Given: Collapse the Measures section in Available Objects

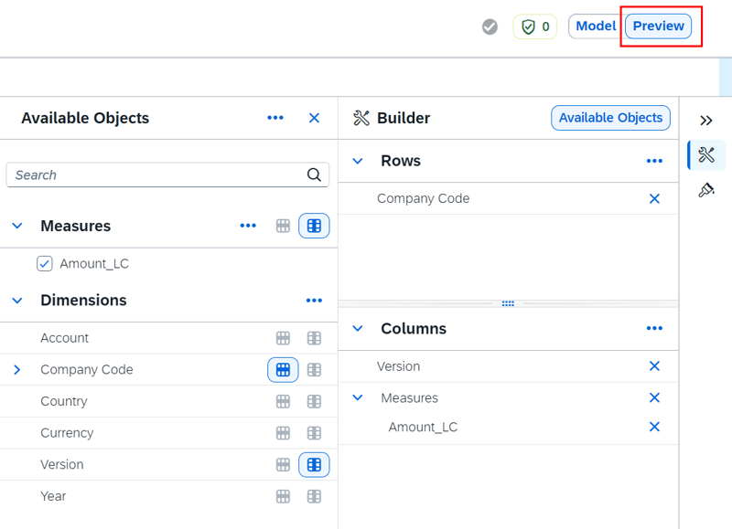Looking at the screenshot, I should [x=17, y=226].
